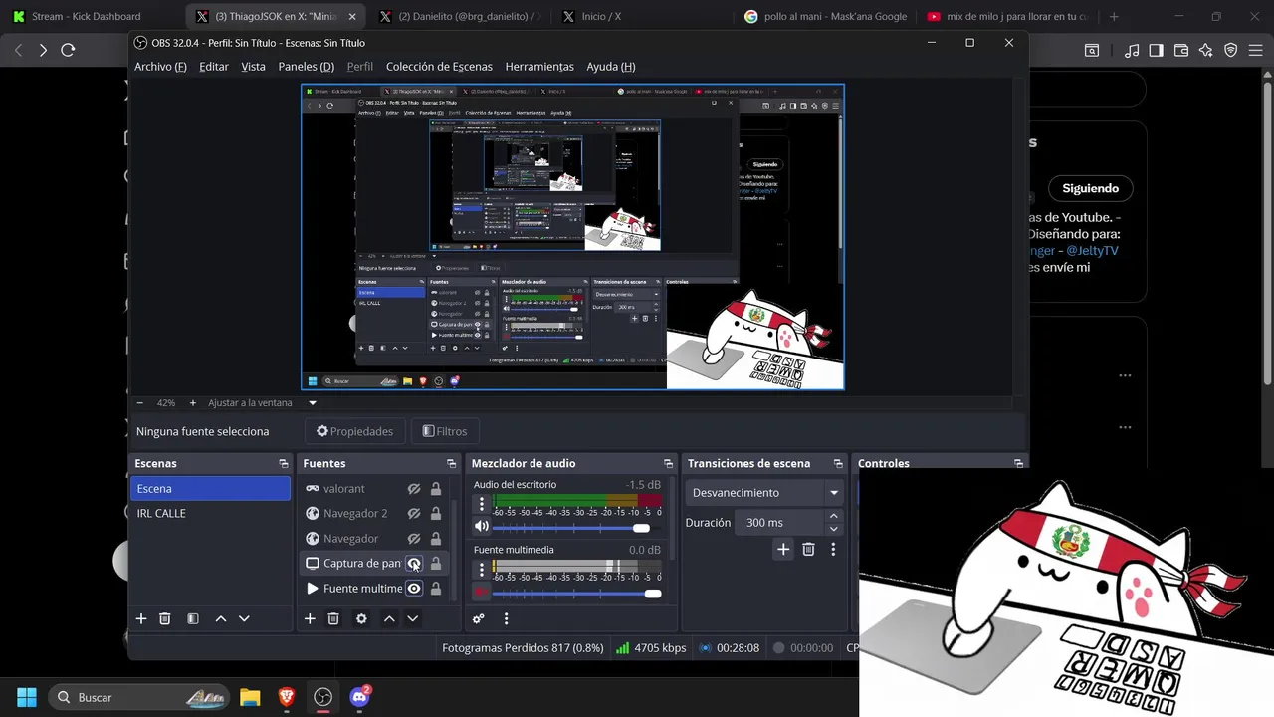Open Vista menu
Viewport: 1274px width, 717px height.
click(x=253, y=67)
